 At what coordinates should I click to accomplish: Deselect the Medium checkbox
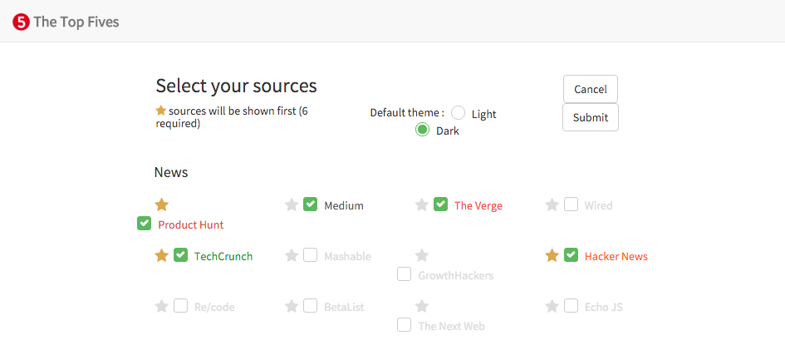311,205
